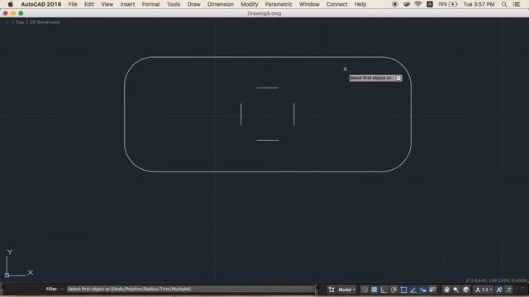Open the Insert menu
This screenshot has width=529, height=297.
(127, 4)
